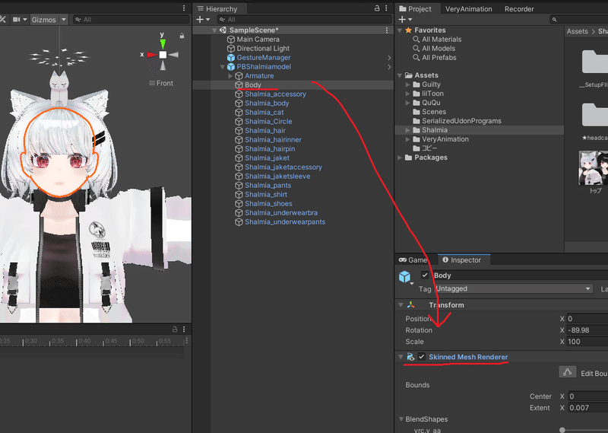Select Shalmia_accessory in the Hierarchy

coord(275,94)
